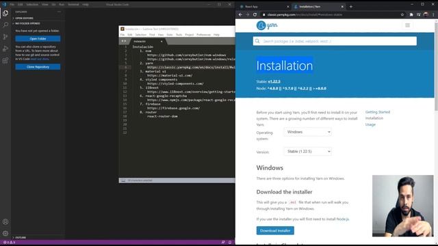Open the Search view in VS Code activity bar
The height and width of the screenshot is (246, 438).
coord(5,25)
